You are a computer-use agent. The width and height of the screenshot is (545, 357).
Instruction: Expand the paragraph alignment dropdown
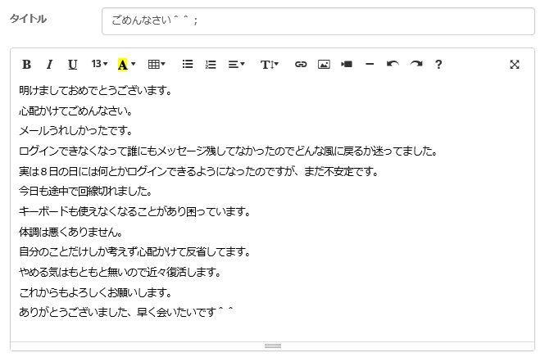click(236, 65)
